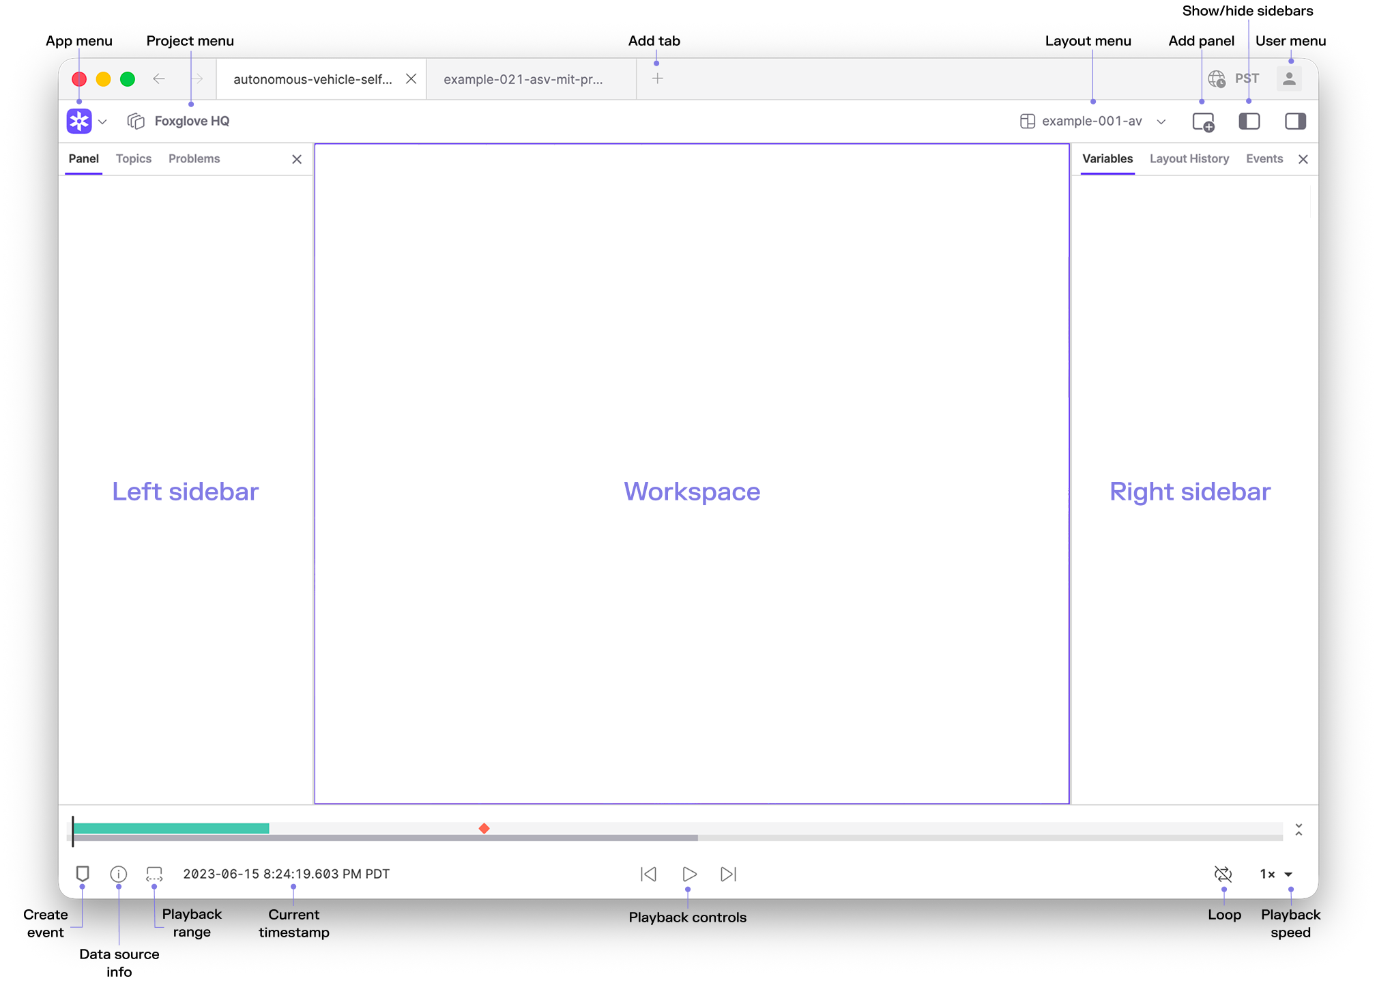
Task: Close the autonomous-vehicle-self tab
Action: [x=411, y=79]
